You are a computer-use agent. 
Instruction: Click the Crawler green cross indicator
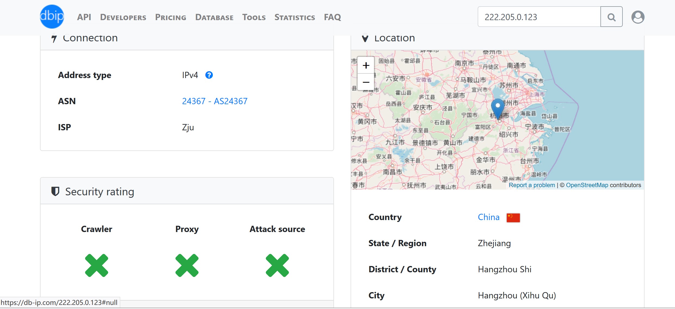pos(97,265)
